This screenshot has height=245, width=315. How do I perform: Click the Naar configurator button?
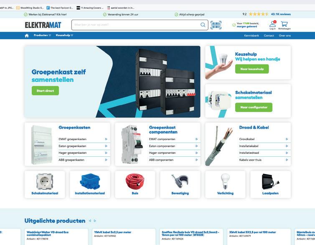click(x=254, y=107)
